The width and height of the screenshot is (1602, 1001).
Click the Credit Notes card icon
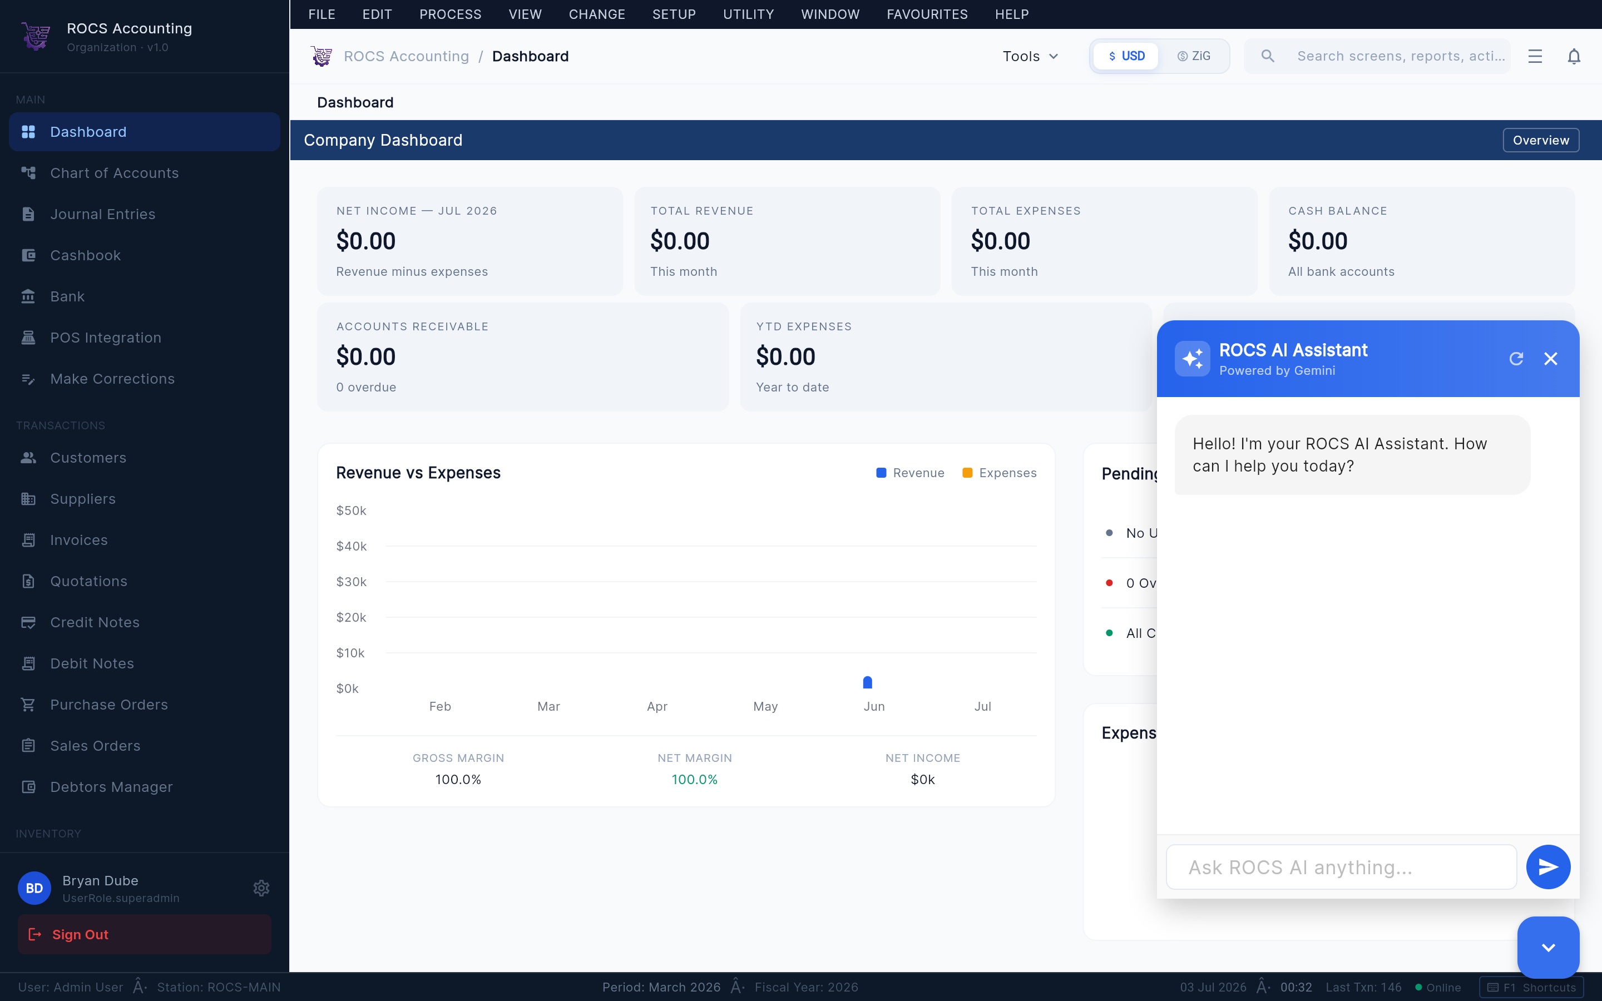pos(28,622)
